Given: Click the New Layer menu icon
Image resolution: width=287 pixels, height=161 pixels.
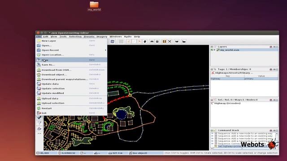Looking at the screenshot, I should click(39, 41).
